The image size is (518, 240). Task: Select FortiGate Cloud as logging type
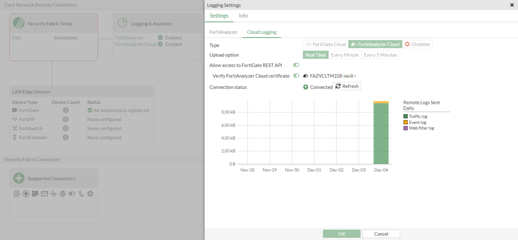(x=325, y=44)
